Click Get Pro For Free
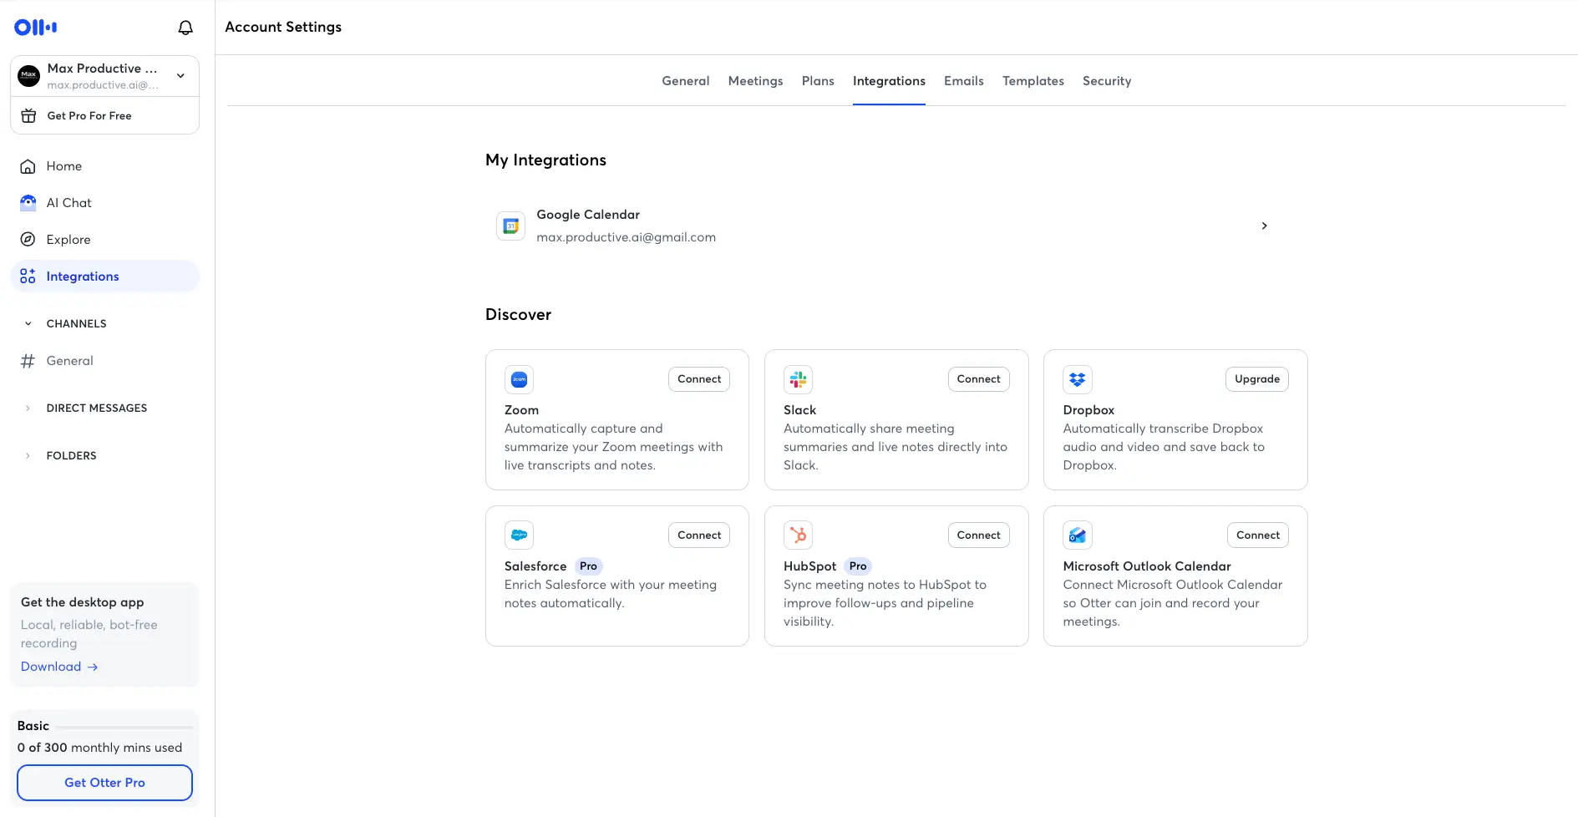Image resolution: width=1578 pixels, height=817 pixels. (104, 116)
